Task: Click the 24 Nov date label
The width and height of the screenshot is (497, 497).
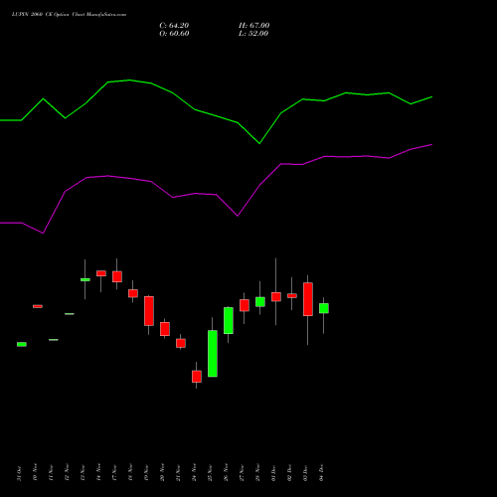Action: (x=194, y=472)
